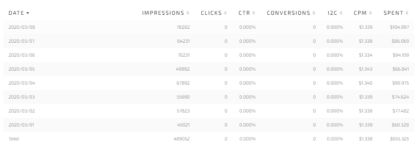
Task: Click the Total row label
Action: [14, 139]
